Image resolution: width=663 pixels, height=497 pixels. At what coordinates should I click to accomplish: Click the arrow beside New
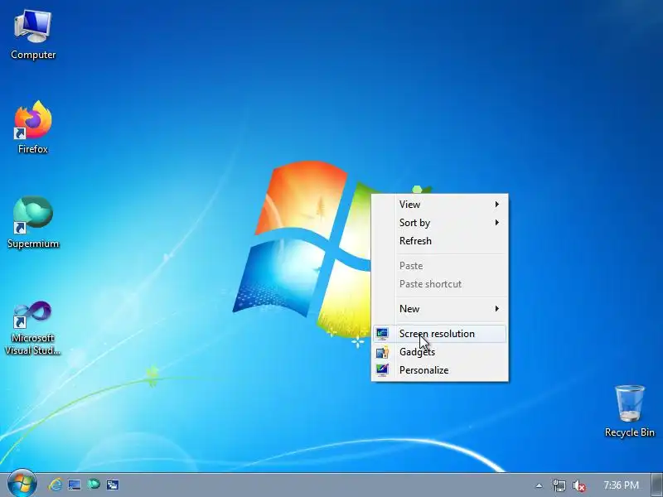pos(497,309)
